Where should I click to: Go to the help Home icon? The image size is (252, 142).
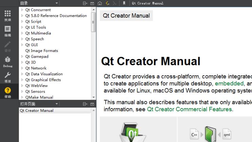click(100, 3)
